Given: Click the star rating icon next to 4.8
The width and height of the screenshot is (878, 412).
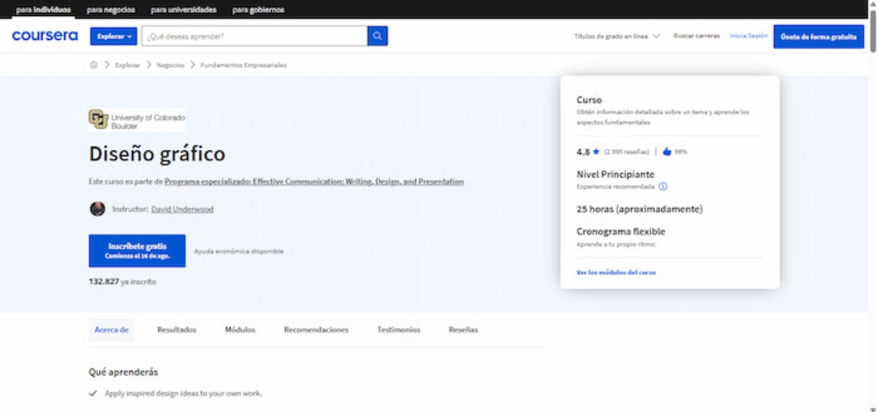Looking at the screenshot, I should point(596,151).
